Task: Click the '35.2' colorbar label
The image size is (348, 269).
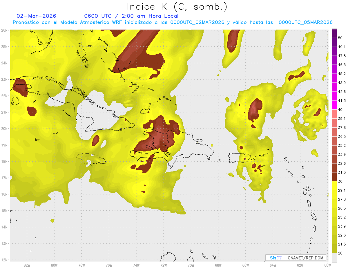Action: (342, 145)
